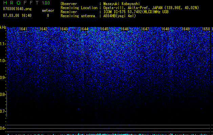
Task: Click the 1646 time marker
Action: [x=125, y=29]
